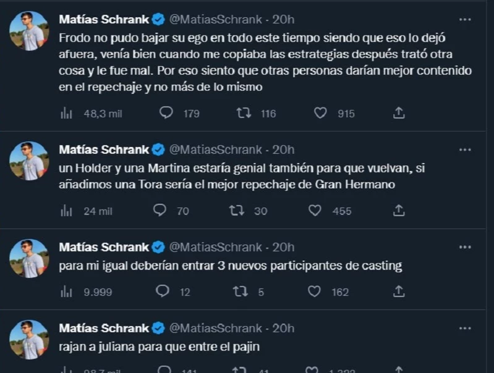The width and height of the screenshot is (494, 373).
Task: Share the Holder and Martina tweet
Action: (399, 211)
